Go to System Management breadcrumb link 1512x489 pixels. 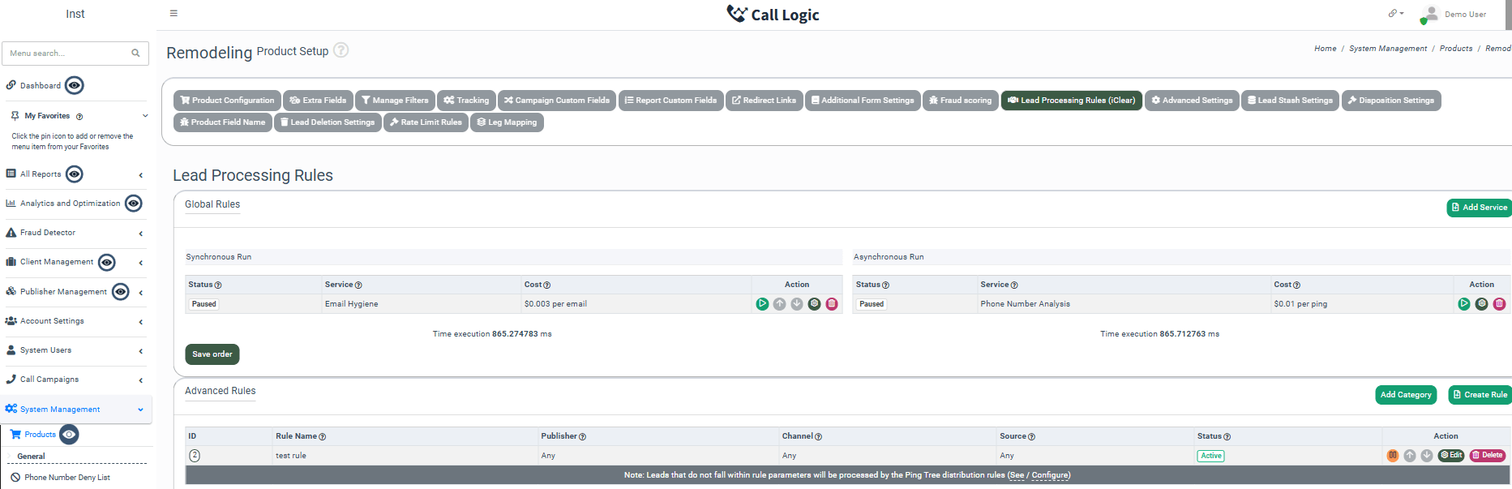(1388, 49)
